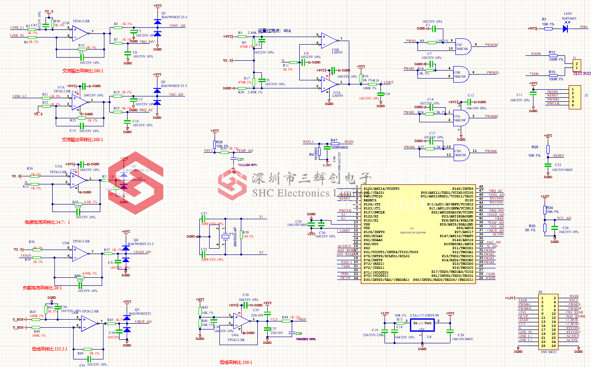Image resolution: width=591 pixels, height=367 pixels.
Task: Select resistor R38 beside the crystal
Action: pos(241,235)
